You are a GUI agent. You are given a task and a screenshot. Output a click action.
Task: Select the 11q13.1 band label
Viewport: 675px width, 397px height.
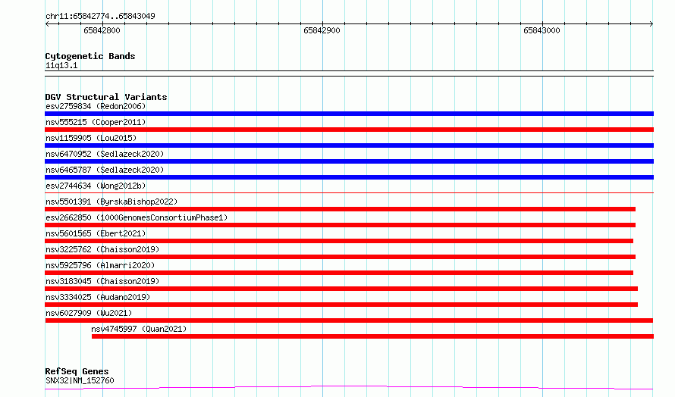point(61,65)
